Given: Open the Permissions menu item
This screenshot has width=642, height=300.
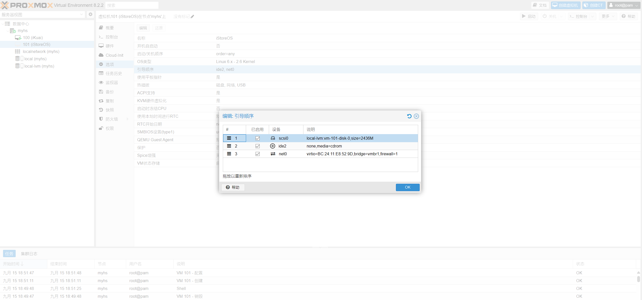Looking at the screenshot, I should click(x=115, y=128).
